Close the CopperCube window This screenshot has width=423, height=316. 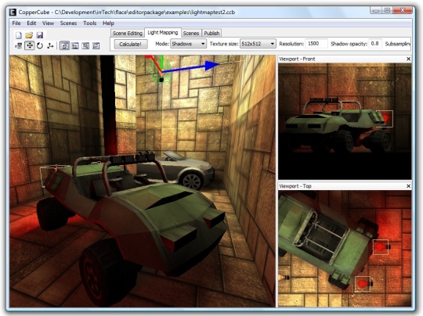(x=403, y=10)
